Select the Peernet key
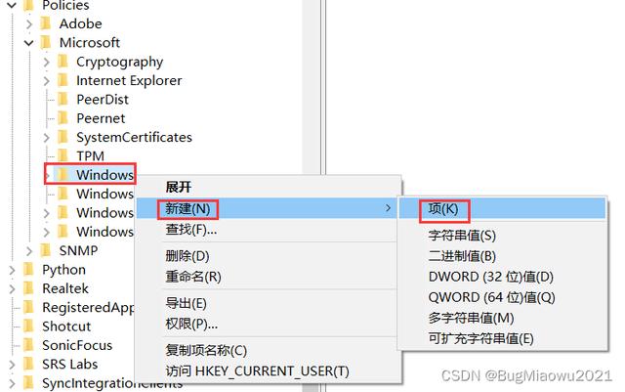The width and height of the screenshot is (625, 392). (x=101, y=118)
